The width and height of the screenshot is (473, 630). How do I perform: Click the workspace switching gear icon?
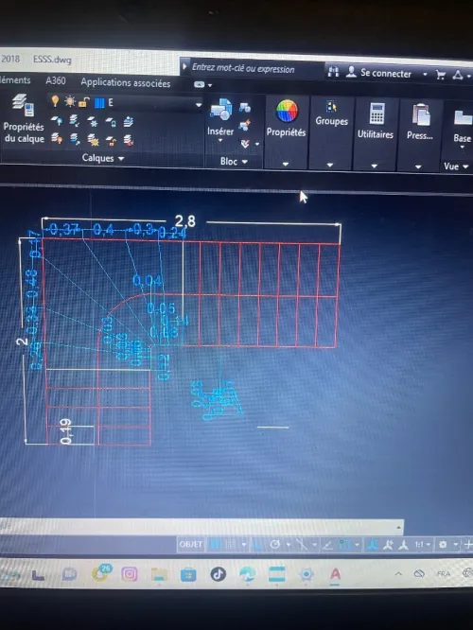tap(443, 545)
